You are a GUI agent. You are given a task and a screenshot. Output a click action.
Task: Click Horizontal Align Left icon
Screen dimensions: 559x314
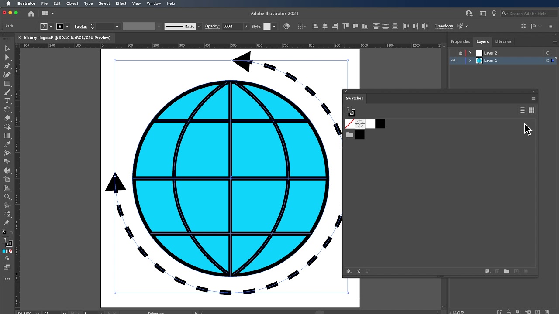[315, 26]
